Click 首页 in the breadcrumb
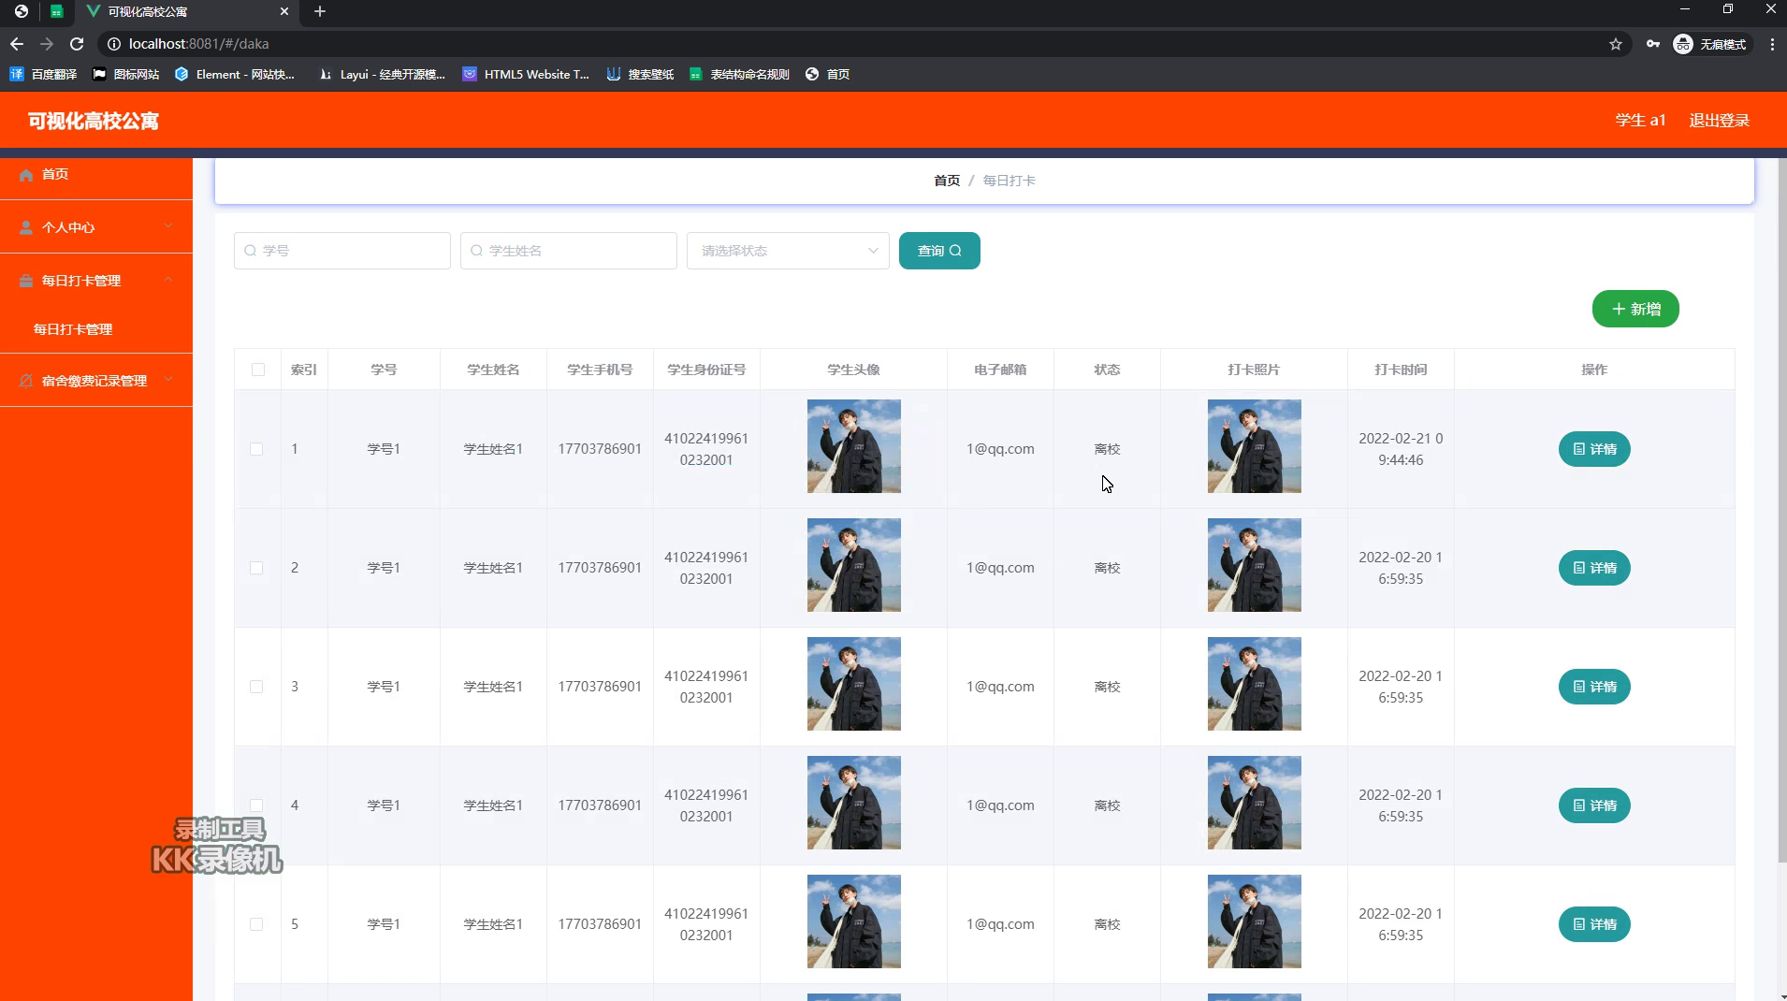The height and width of the screenshot is (1001, 1787). (x=947, y=181)
